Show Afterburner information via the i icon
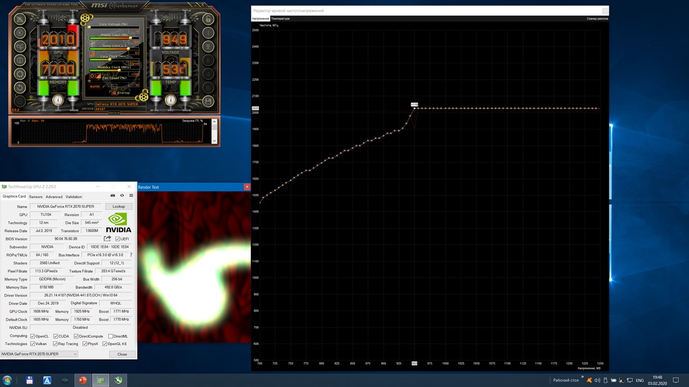 (20, 60)
